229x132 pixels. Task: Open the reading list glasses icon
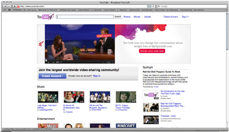tap(4, 10)
